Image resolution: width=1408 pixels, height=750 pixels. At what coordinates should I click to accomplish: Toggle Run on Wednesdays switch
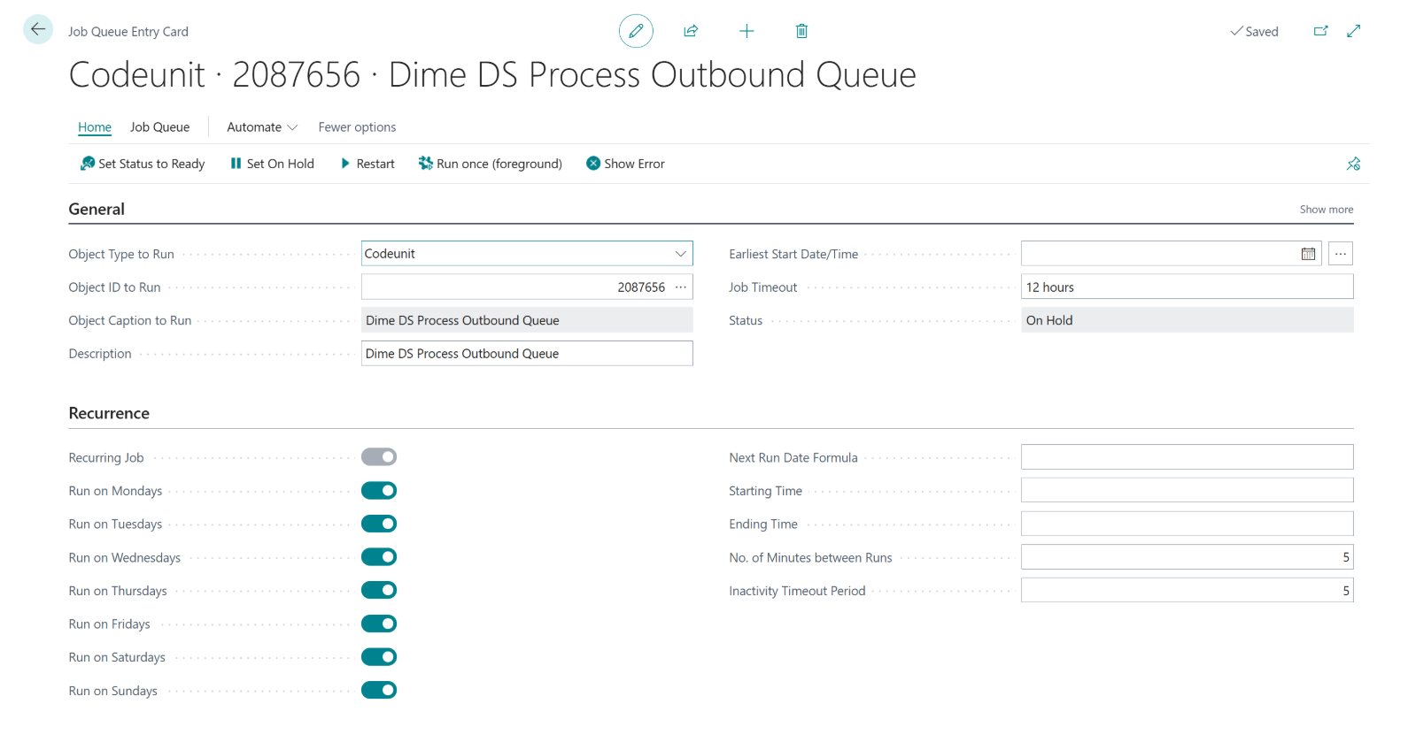click(379, 557)
